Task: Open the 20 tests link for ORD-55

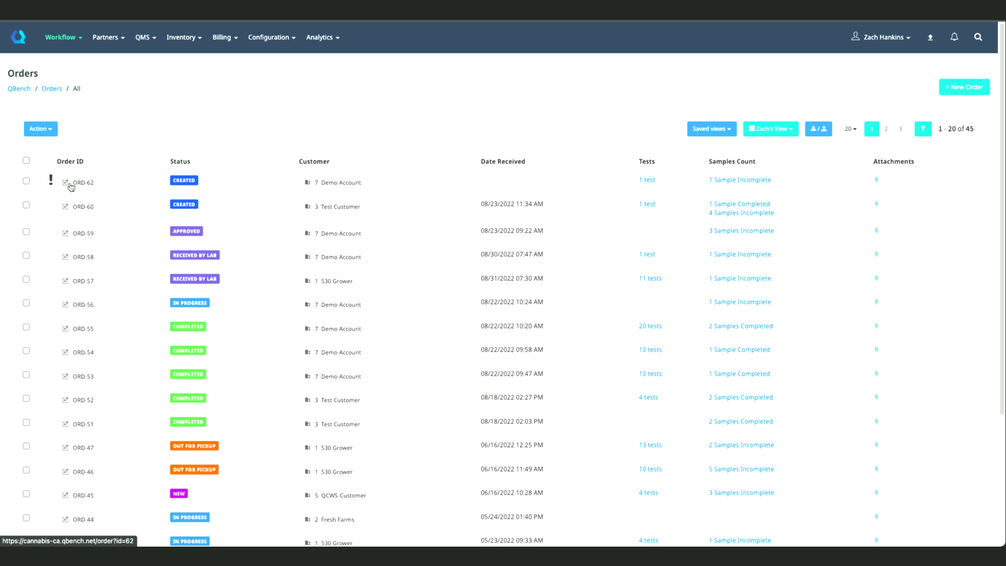Action: [650, 326]
